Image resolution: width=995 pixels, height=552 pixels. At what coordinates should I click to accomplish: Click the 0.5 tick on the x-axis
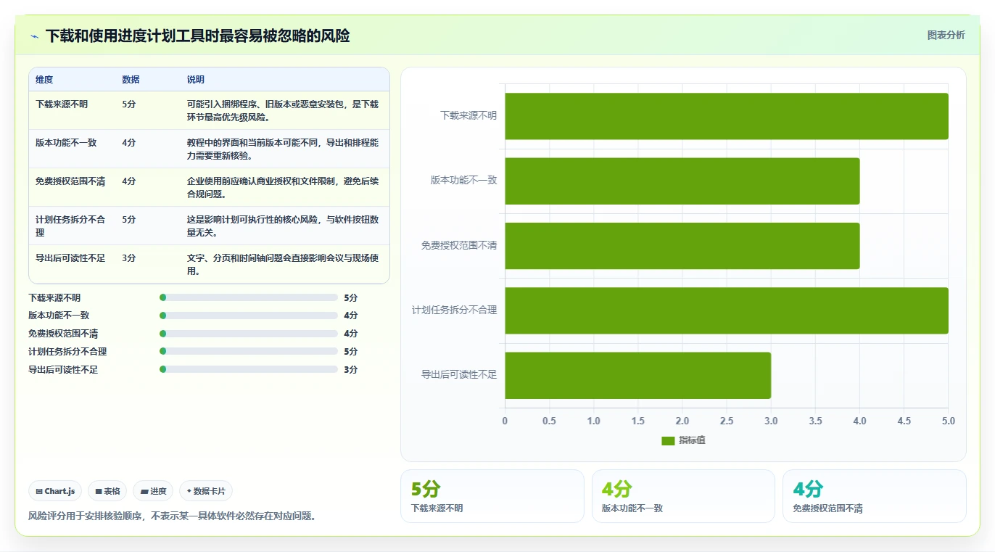coord(550,421)
